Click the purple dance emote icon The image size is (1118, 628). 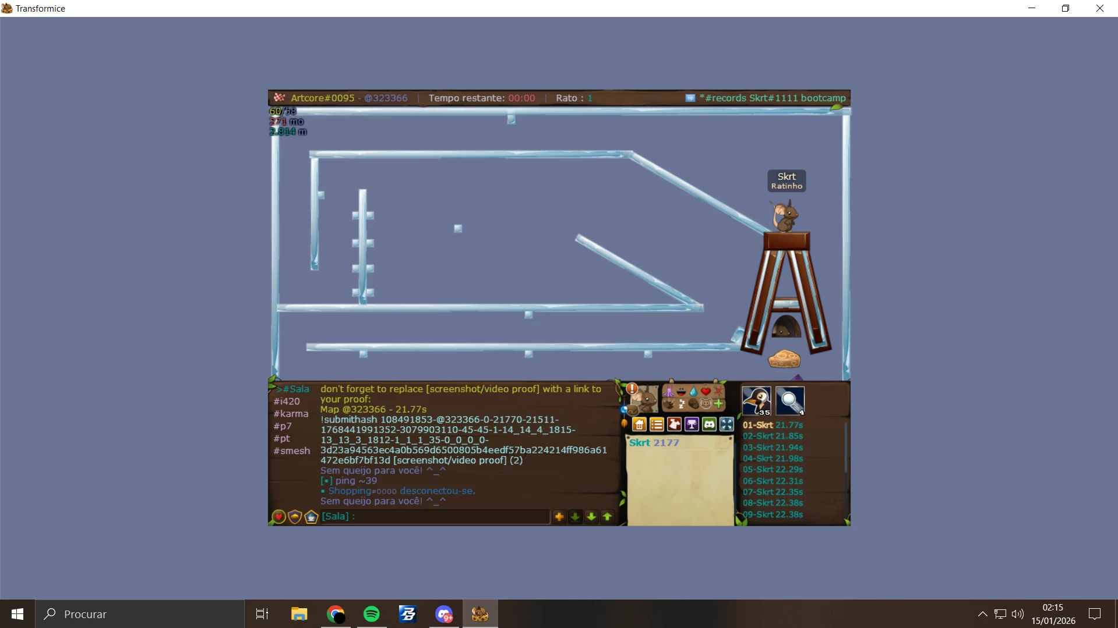[x=669, y=392]
